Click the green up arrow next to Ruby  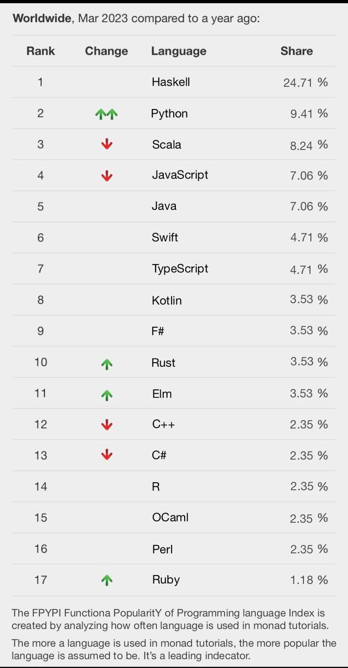(106, 580)
